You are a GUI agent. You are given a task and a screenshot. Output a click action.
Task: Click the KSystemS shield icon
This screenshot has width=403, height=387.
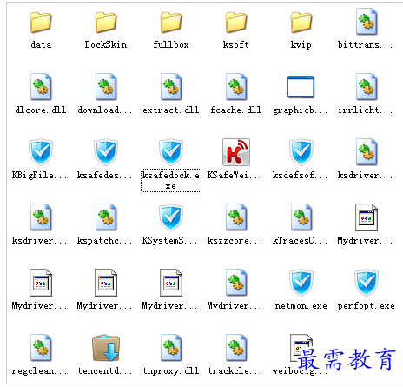click(171, 217)
